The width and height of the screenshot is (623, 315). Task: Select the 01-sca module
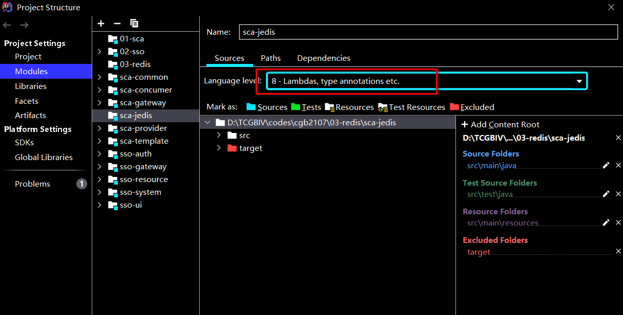pyautogui.click(x=132, y=39)
